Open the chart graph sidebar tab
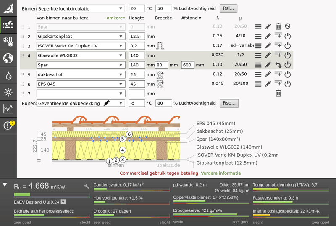The width and height of the screenshot is (336, 226). click(x=8, y=109)
